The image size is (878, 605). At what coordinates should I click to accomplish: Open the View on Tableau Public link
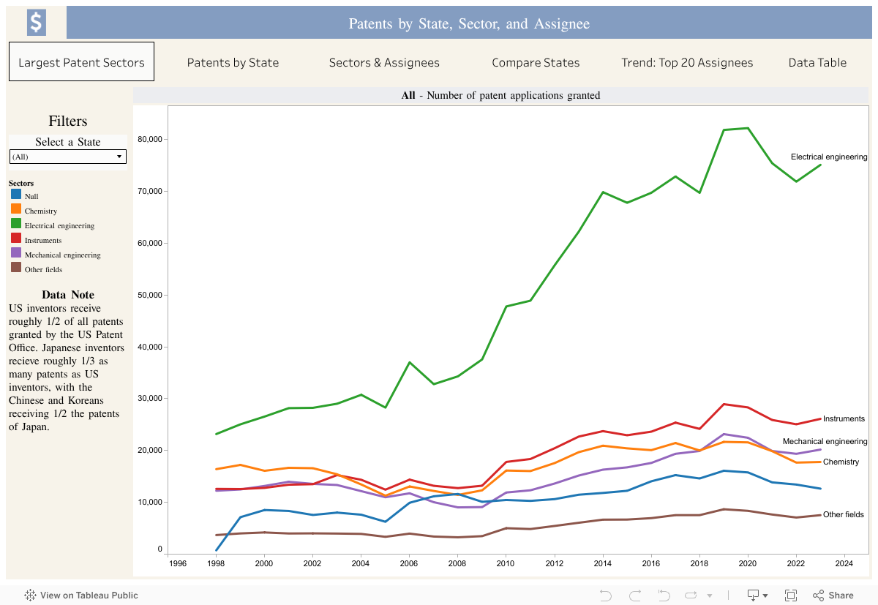point(89,595)
